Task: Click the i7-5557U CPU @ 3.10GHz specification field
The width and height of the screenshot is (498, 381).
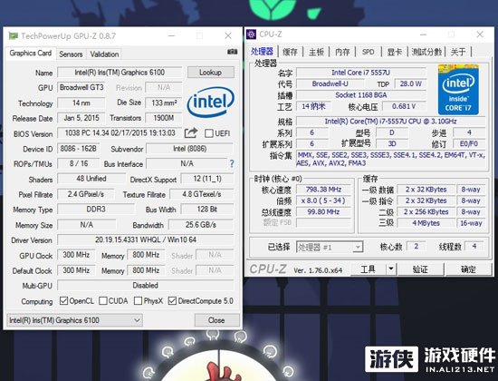Action: click(x=390, y=122)
